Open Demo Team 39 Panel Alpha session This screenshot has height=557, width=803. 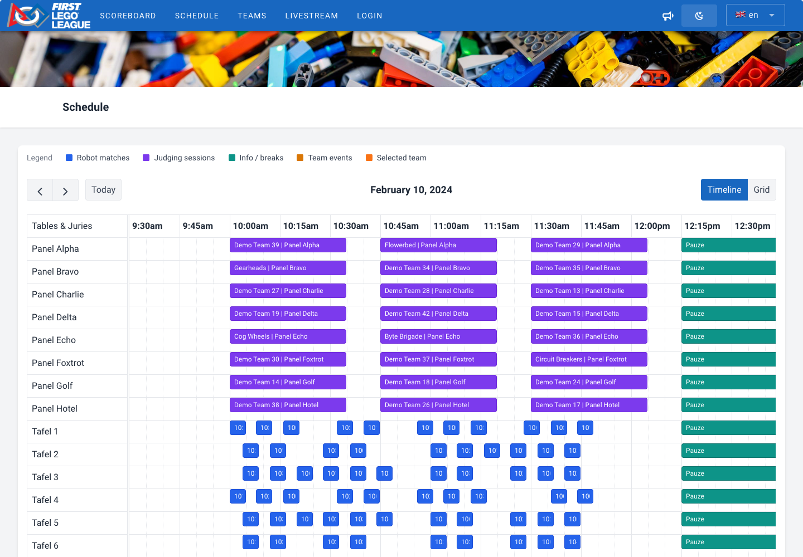coord(288,245)
